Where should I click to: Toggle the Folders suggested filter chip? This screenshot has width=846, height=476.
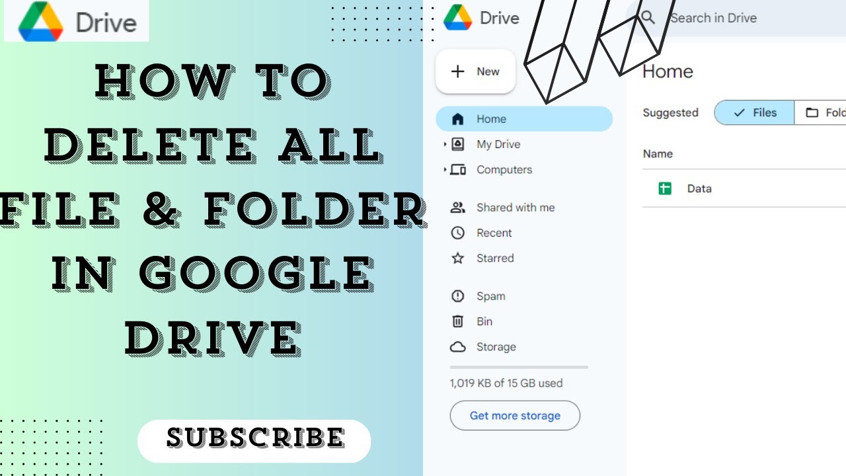tap(820, 112)
